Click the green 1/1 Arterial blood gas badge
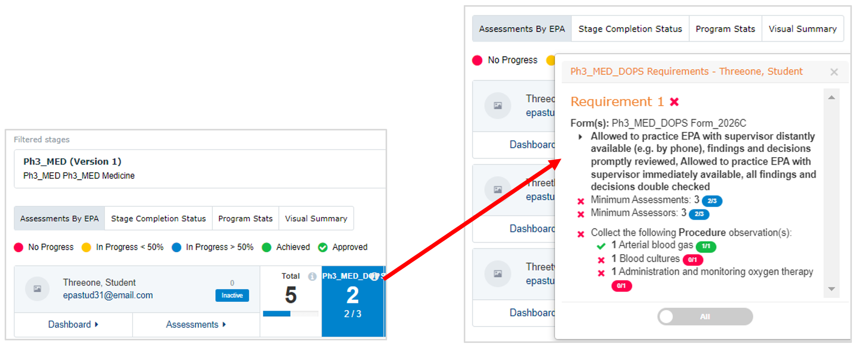 coord(706,246)
